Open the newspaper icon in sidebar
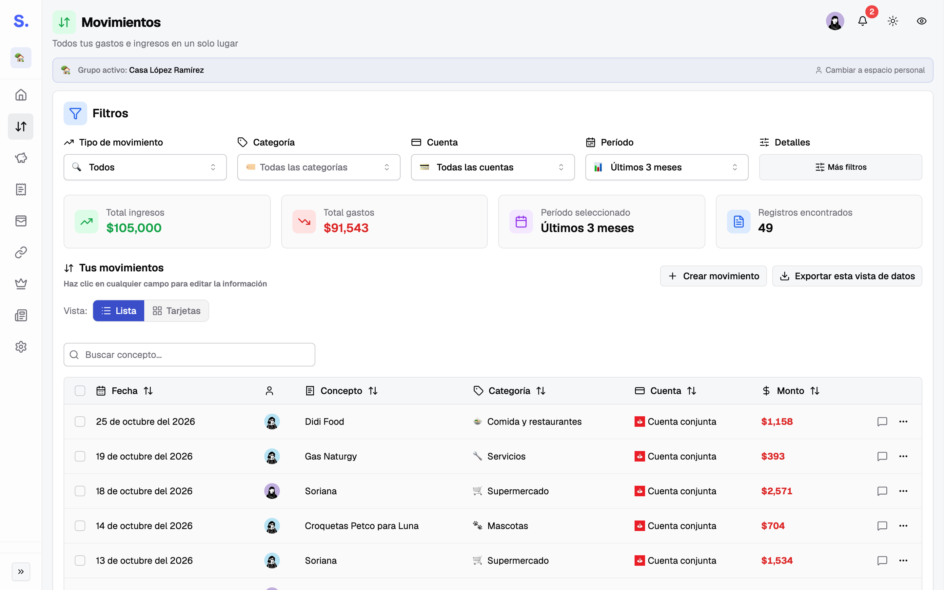This screenshot has height=590, width=944. click(x=21, y=315)
